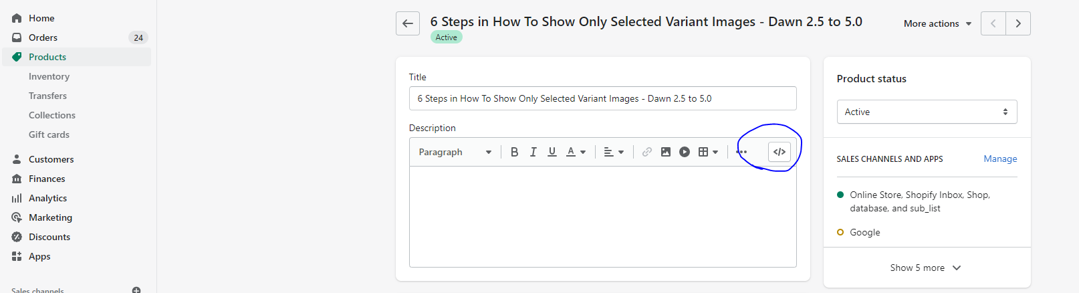
Task: Toggle bold formatting in description toolbar
Action: point(514,152)
